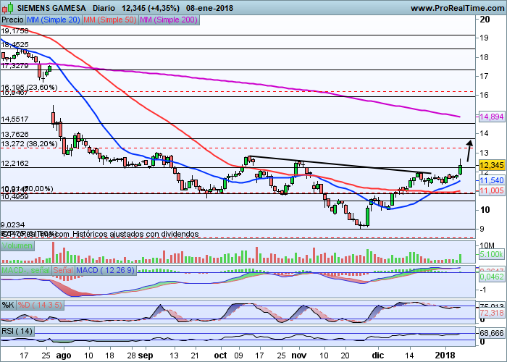This screenshot has height=362, width=507.
Task: Click the candlestick chart icon beside SIEMENS GAMESA
Action: [x=8, y=9]
